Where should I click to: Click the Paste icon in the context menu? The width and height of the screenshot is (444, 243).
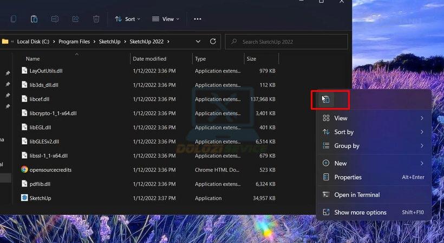325,99
